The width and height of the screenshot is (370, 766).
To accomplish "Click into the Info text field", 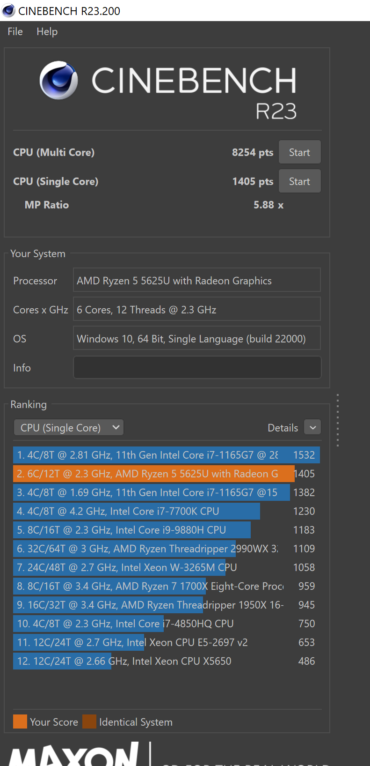I will [197, 367].
